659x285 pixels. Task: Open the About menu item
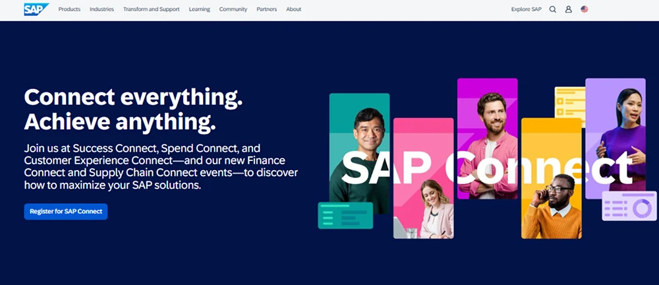point(294,9)
